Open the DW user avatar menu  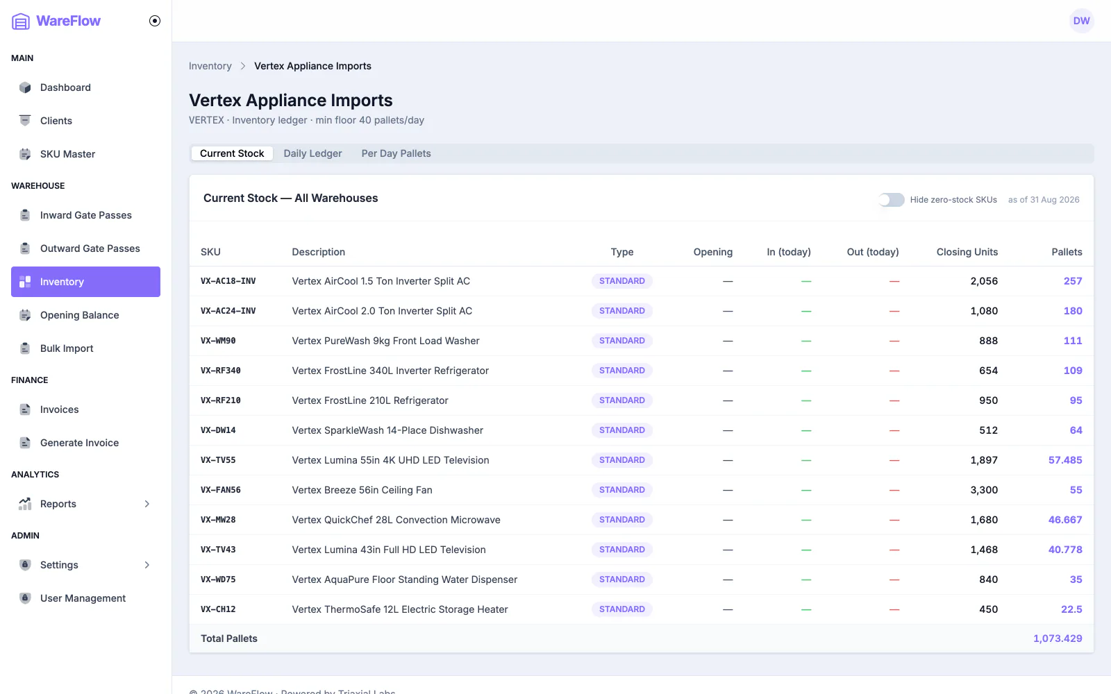(1081, 21)
